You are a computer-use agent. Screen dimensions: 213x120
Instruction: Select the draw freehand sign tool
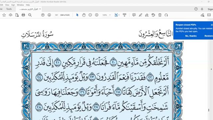147,15
